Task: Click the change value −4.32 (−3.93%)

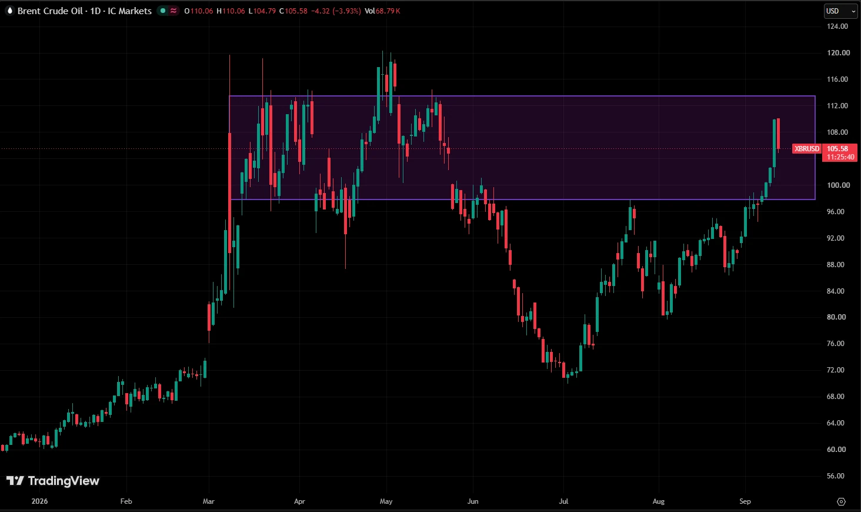Action: (336, 11)
